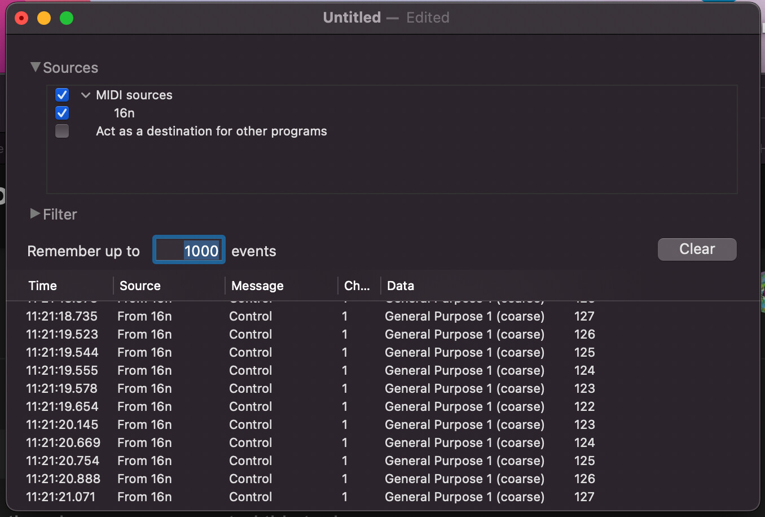Select the MIDI sources label
Viewport: 765px width, 517px height.
pyautogui.click(x=134, y=95)
